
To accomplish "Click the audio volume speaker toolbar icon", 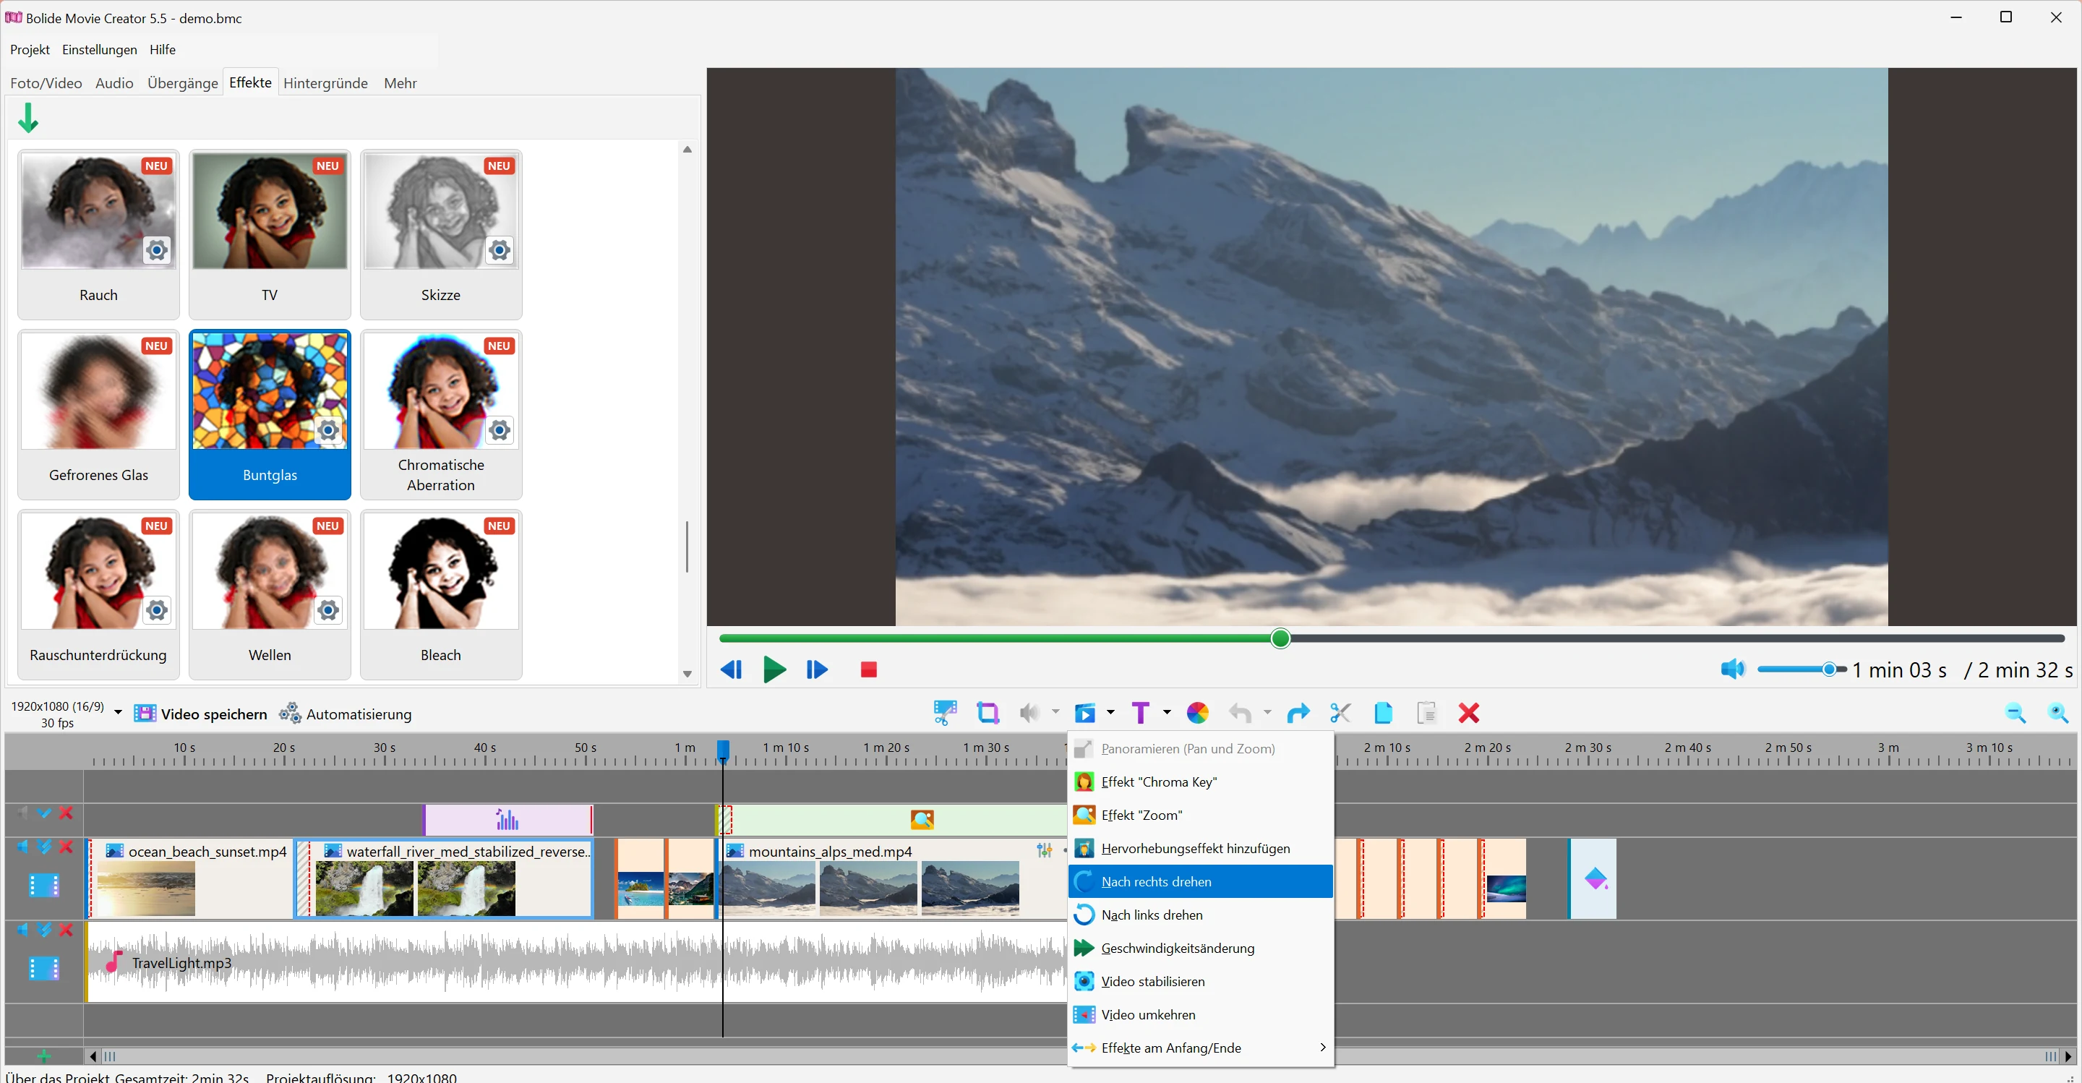I will pos(1029,713).
